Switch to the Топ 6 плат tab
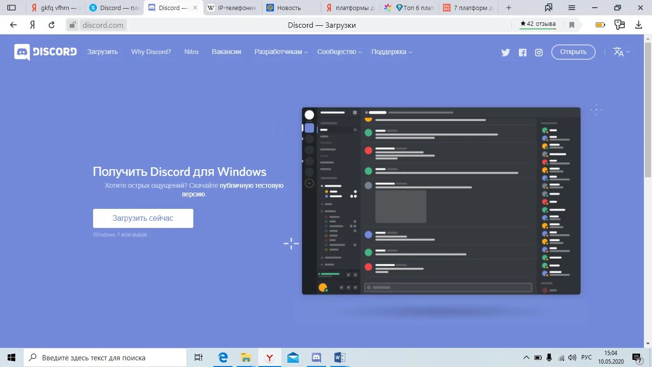652x367 pixels. [410, 8]
